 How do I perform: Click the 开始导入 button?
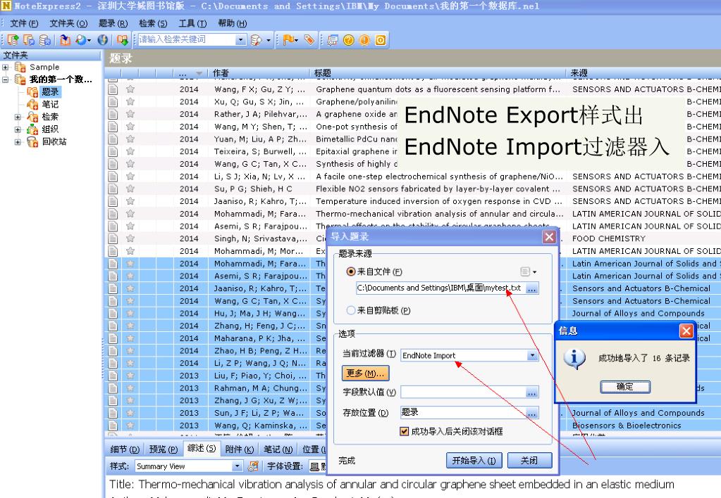474,460
